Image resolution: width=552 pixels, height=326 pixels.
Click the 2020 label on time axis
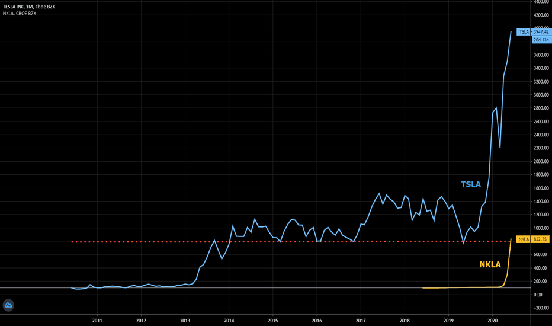click(x=492, y=321)
